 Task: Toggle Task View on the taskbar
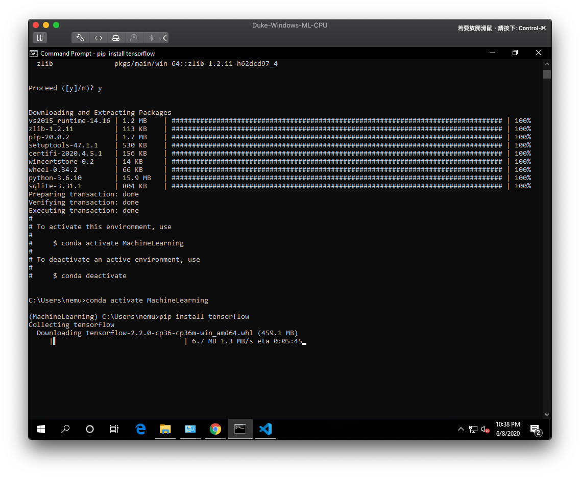(x=114, y=429)
